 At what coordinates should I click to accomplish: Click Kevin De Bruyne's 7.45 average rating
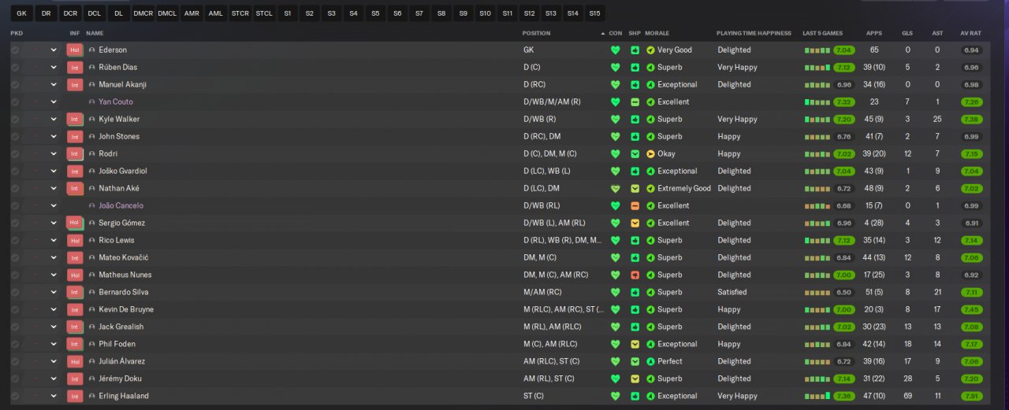[972, 309]
